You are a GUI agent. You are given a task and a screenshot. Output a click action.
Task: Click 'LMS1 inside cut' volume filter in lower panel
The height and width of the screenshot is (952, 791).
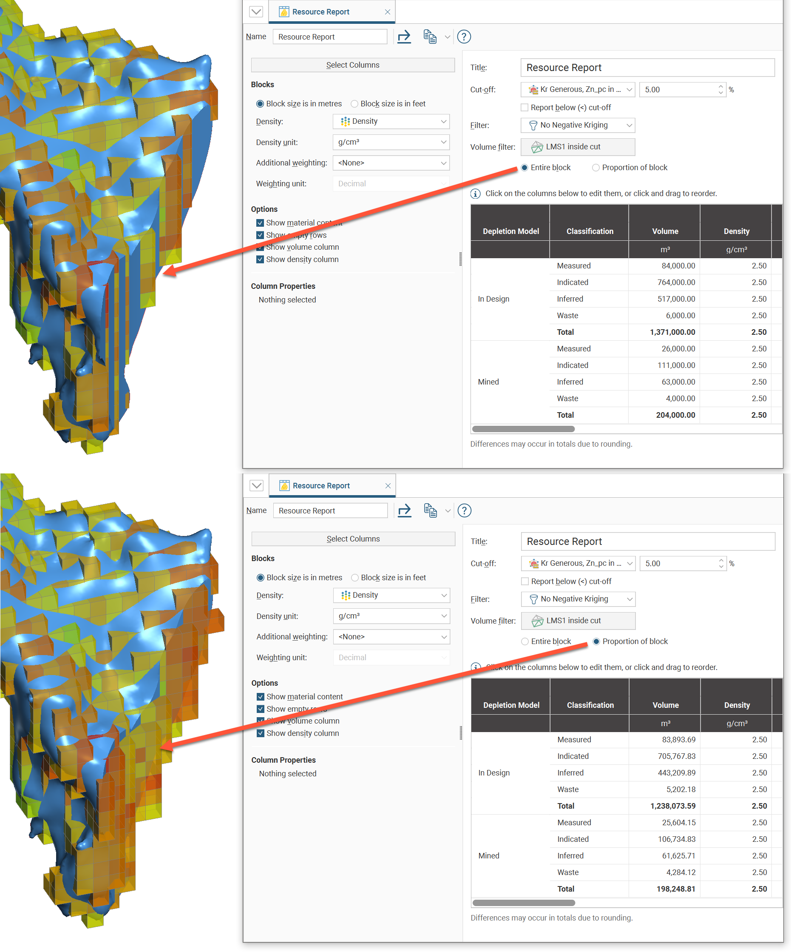click(x=578, y=621)
